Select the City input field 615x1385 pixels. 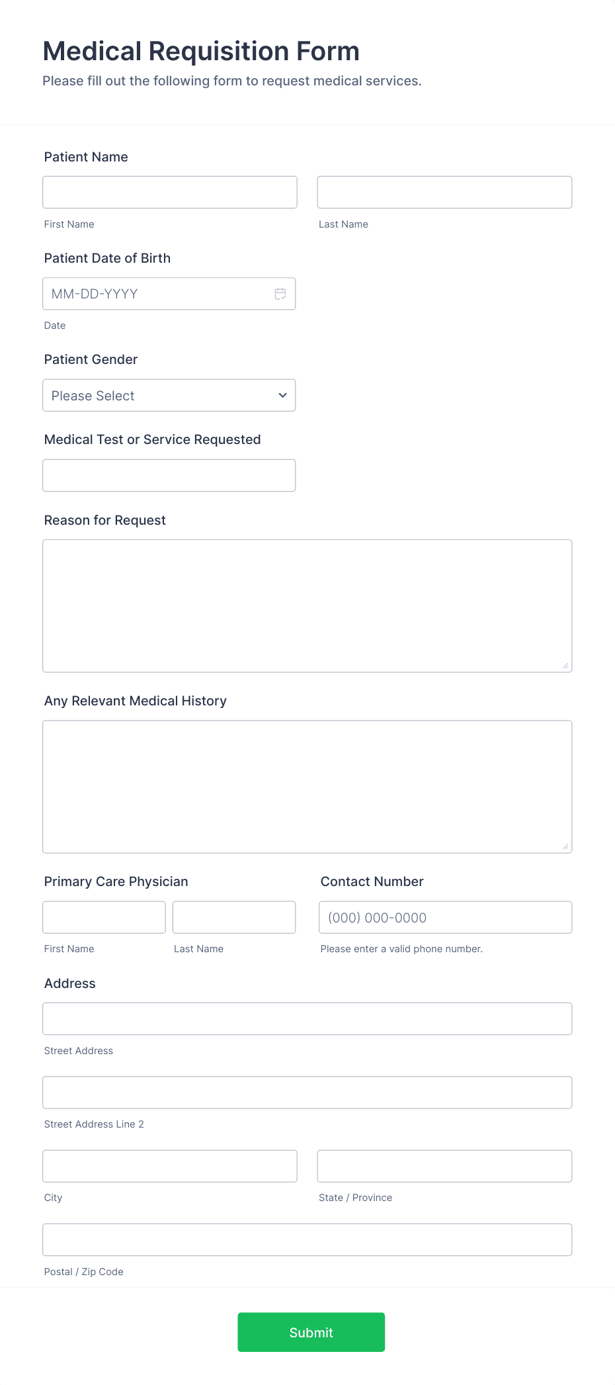click(169, 1166)
